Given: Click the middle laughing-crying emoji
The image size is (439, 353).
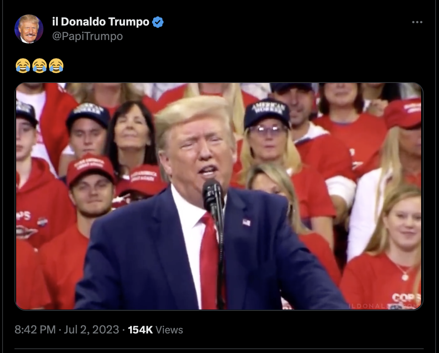Looking at the screenshot, I should coord(40,66).
